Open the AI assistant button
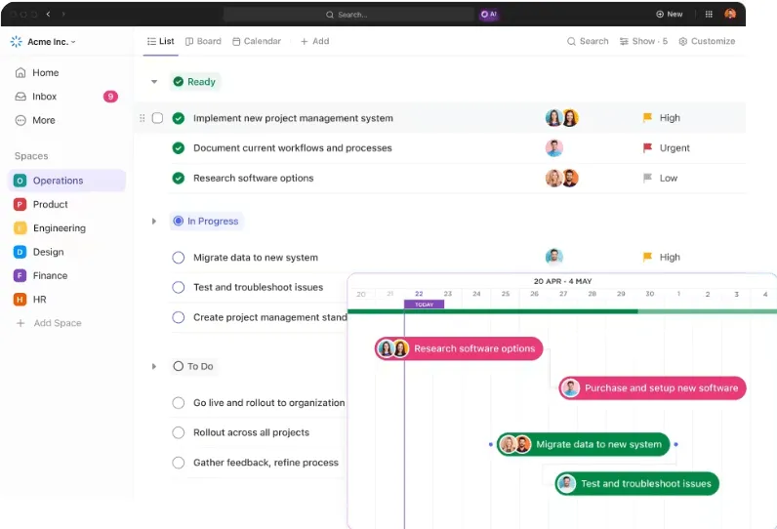777x529 pixels. pos(489,15)
